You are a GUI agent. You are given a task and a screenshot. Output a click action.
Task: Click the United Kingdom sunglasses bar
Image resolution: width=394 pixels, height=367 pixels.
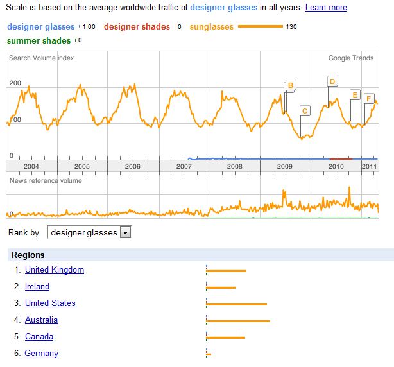[x=226, y=271]
